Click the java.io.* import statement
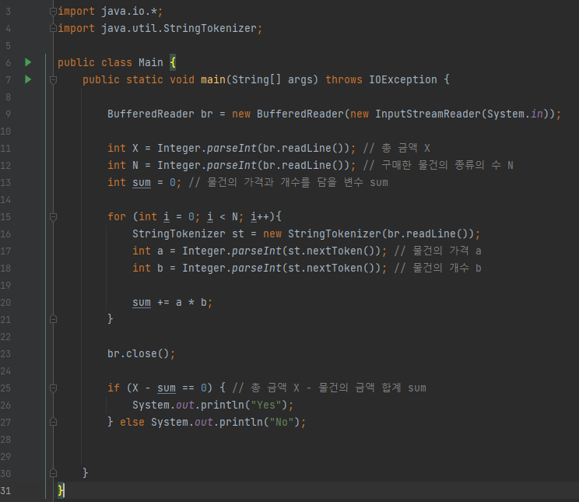Screen dimensions: 579x502 click(110, 12)
